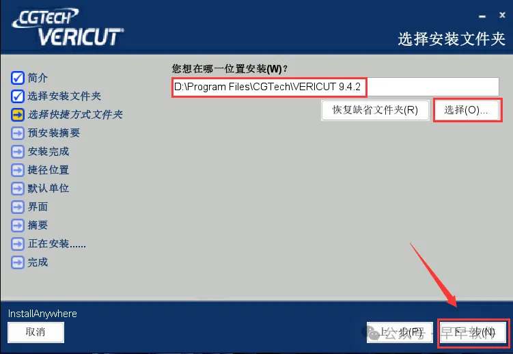Click the install path field D:\Program Files\CGTech\VERICUT 9.4.2
Screen dimensions: 513x354
point(335,87)
